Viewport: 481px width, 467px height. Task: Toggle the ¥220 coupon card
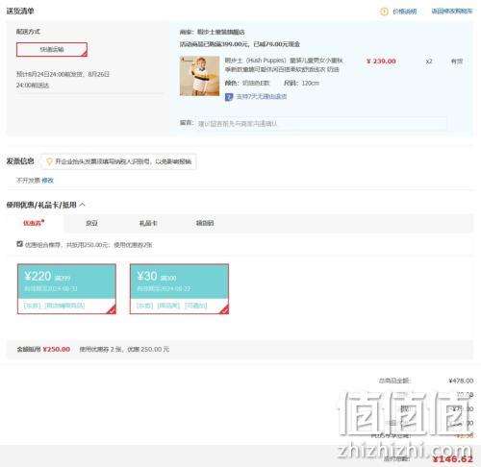(x=66, y=289)
